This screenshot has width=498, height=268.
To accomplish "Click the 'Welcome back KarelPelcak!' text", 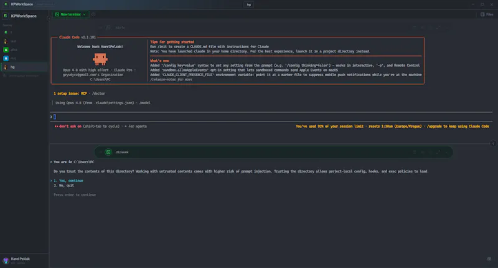I will (100, 47).
